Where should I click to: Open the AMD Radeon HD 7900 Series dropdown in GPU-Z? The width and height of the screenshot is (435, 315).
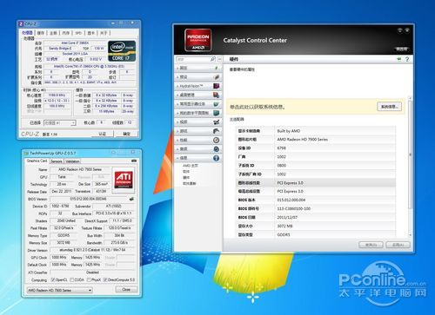60,290
